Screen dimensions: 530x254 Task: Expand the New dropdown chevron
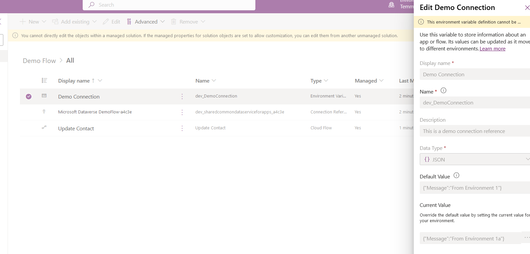pos(44,22)
